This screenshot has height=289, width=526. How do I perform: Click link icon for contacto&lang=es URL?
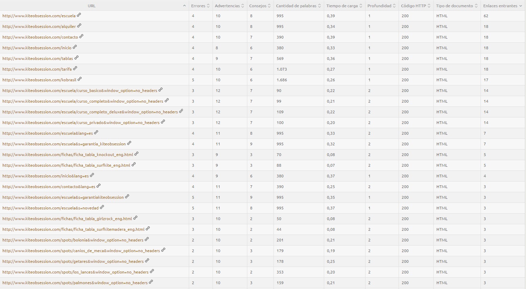(99, 186)
